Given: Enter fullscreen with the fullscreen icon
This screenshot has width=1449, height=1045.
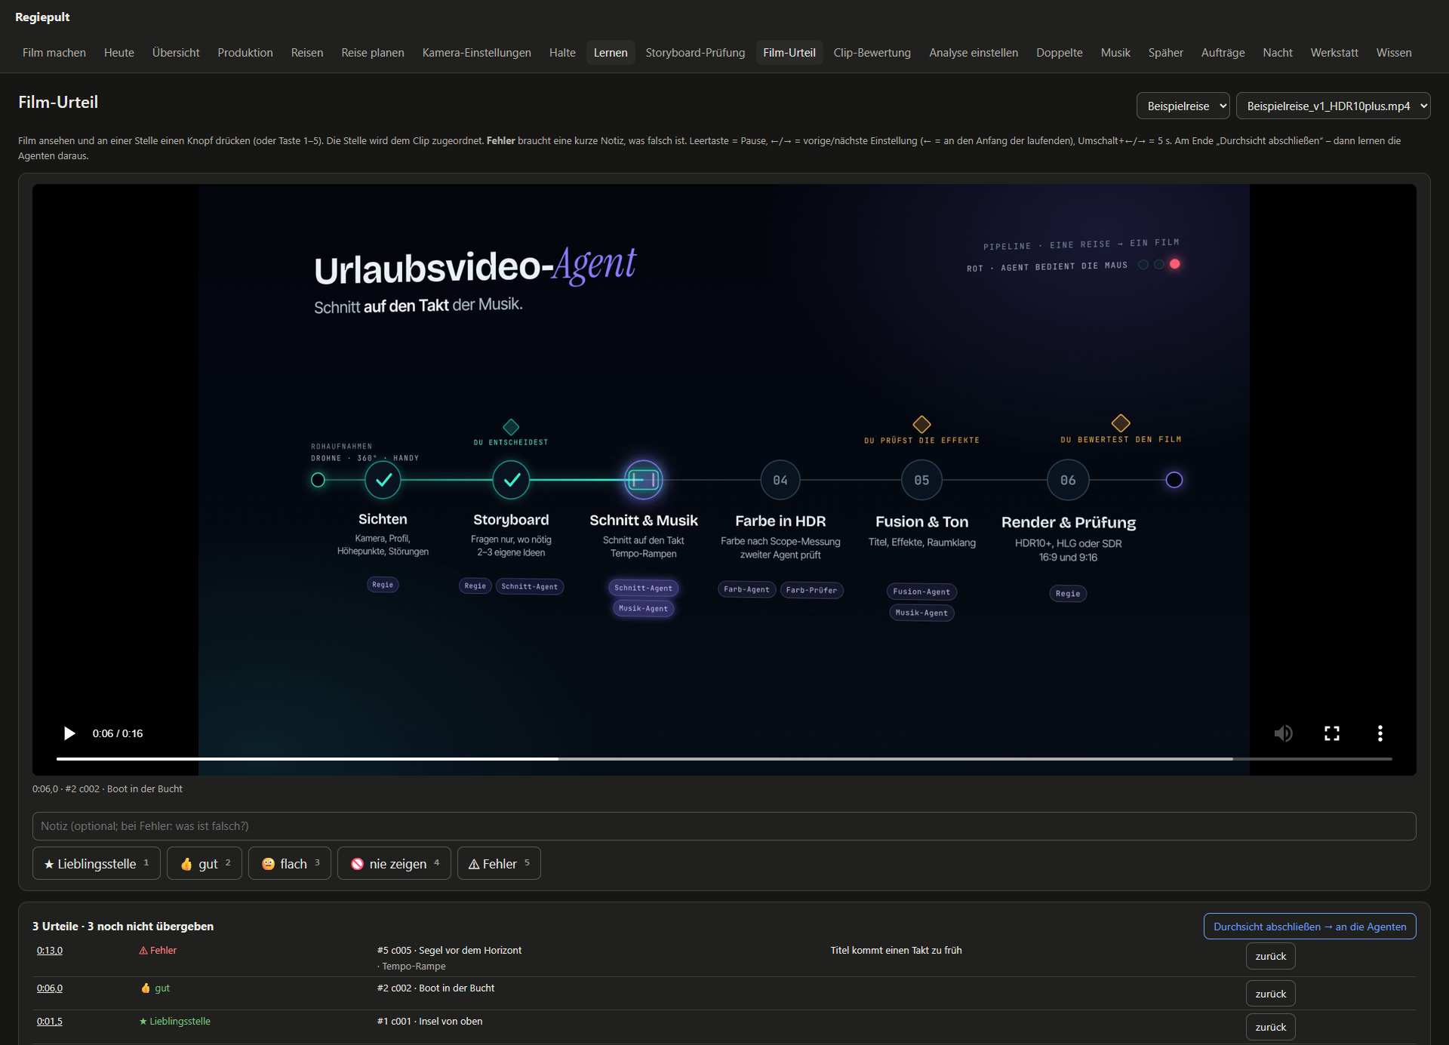Looking at the screenshot, I should (1332, 733).
